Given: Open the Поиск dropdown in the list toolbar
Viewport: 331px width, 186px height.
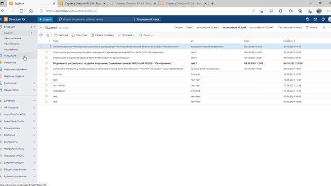Looking at the screenshot, I should [x=146, y=35].
